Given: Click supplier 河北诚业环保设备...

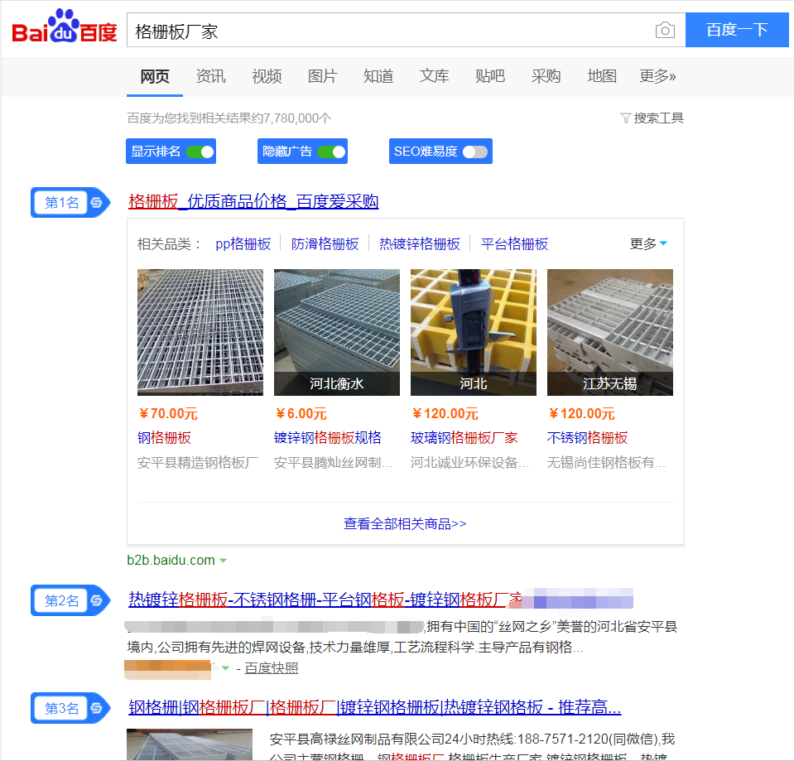Looking at the screenshot, I should coord(469,462).
